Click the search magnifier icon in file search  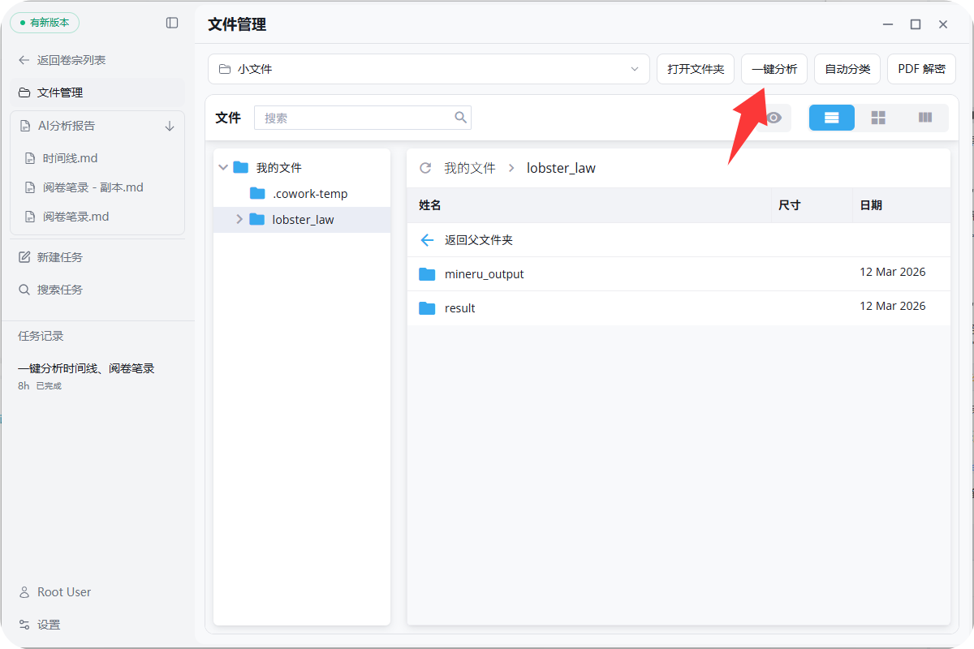pyautogui.click(x=460, y=118)
